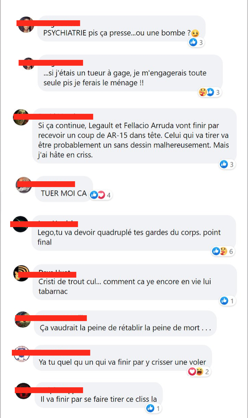The width and height of the screenshot is (248, 418).
Task: Open the avatar next to crisser une voler comment
Action: (x=22, y=354)
